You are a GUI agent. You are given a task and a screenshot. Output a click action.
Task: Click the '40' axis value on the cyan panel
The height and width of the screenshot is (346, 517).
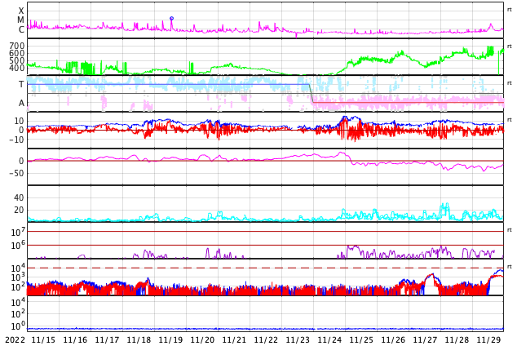click(x=19, y=198)
